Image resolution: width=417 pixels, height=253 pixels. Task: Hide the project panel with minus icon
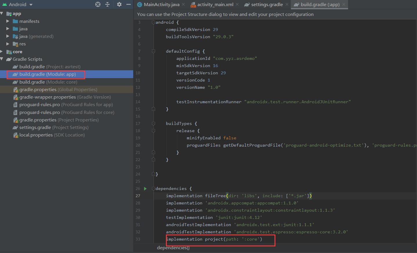[x=129, y=4]
